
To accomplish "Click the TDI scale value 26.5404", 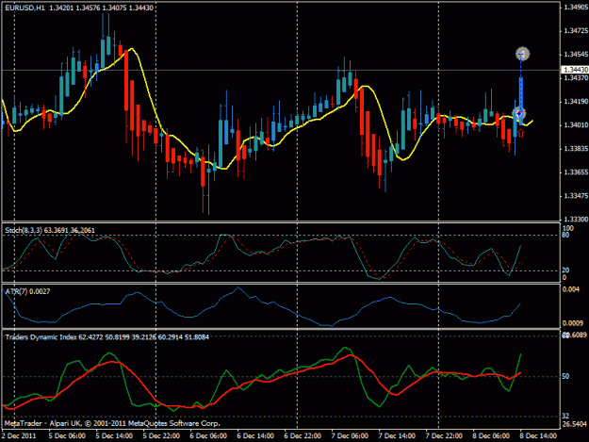I will pos(574,424).
